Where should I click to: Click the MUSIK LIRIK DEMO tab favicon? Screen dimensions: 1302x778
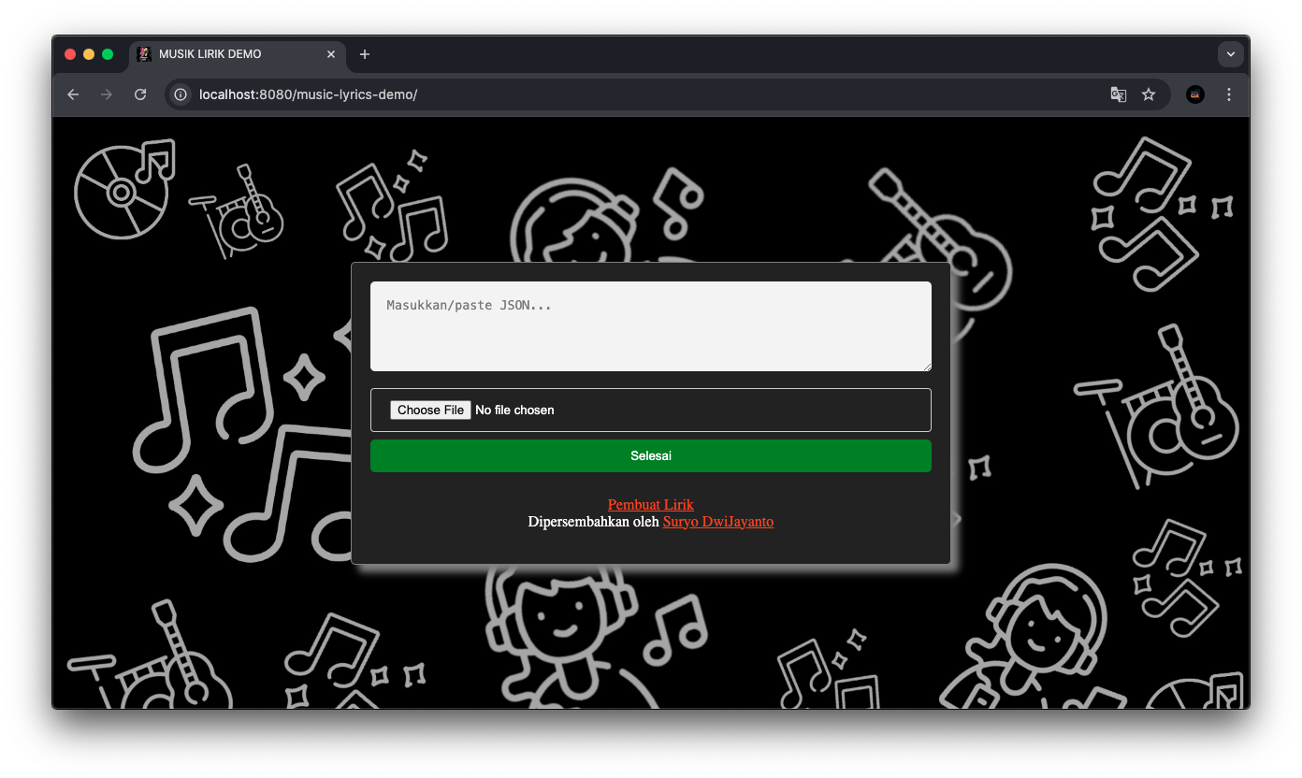[144, 54]
